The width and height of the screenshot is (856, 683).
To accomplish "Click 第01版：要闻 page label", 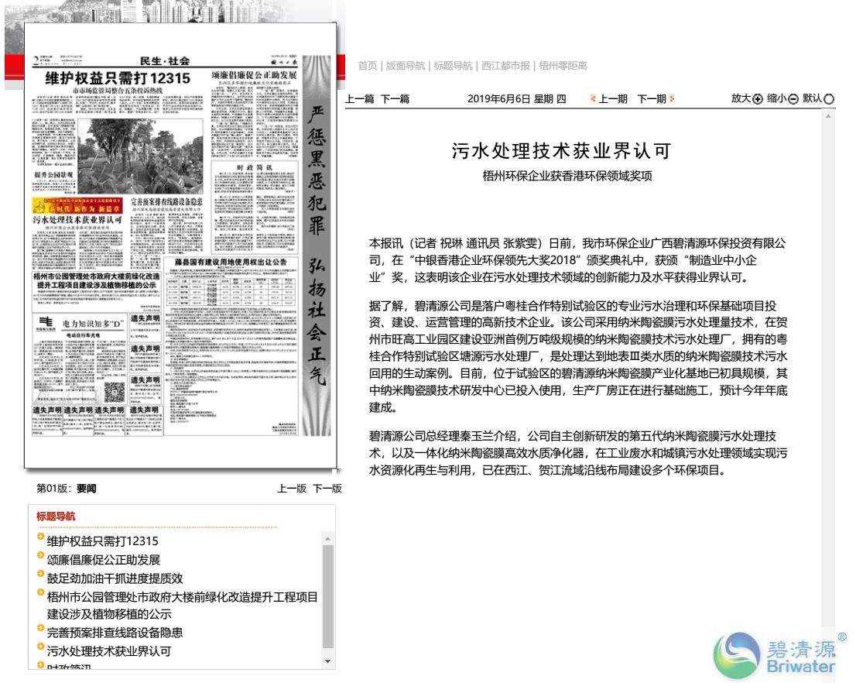I will pos(66,489).
